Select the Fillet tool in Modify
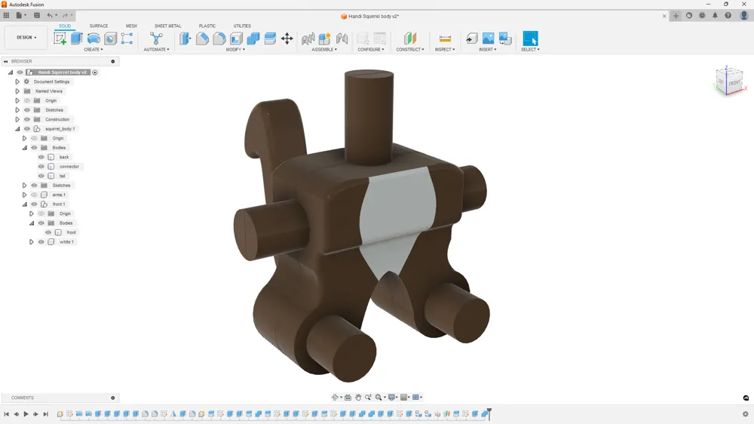754x424 pixels. point(203,38)
